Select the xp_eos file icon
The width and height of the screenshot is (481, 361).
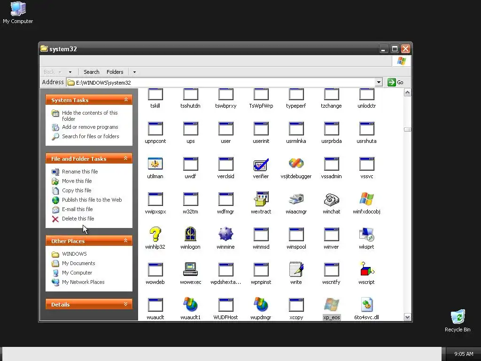tap(331, 305)
